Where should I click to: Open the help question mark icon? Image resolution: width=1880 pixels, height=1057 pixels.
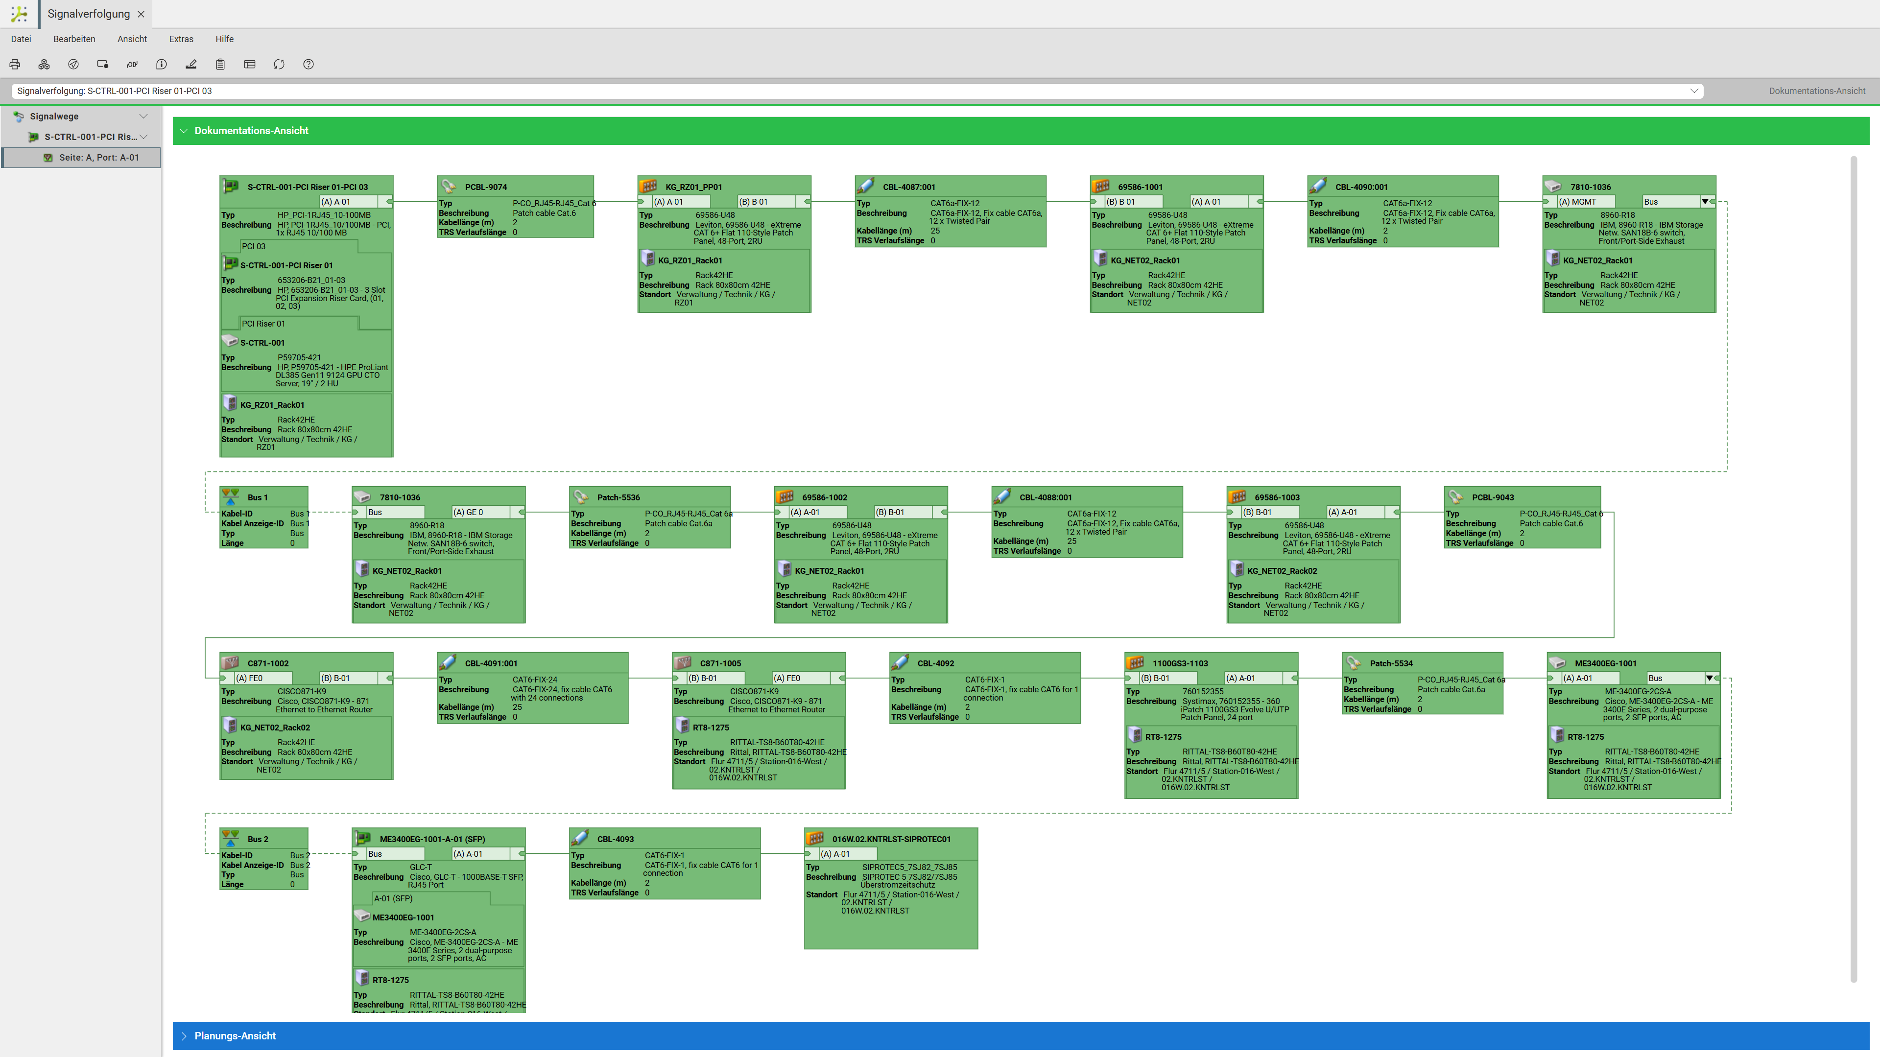[x=309, y=64]
